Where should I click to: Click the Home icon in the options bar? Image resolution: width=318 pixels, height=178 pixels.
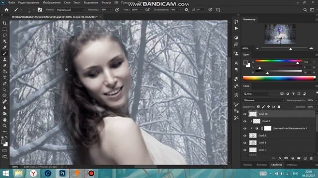6,10
